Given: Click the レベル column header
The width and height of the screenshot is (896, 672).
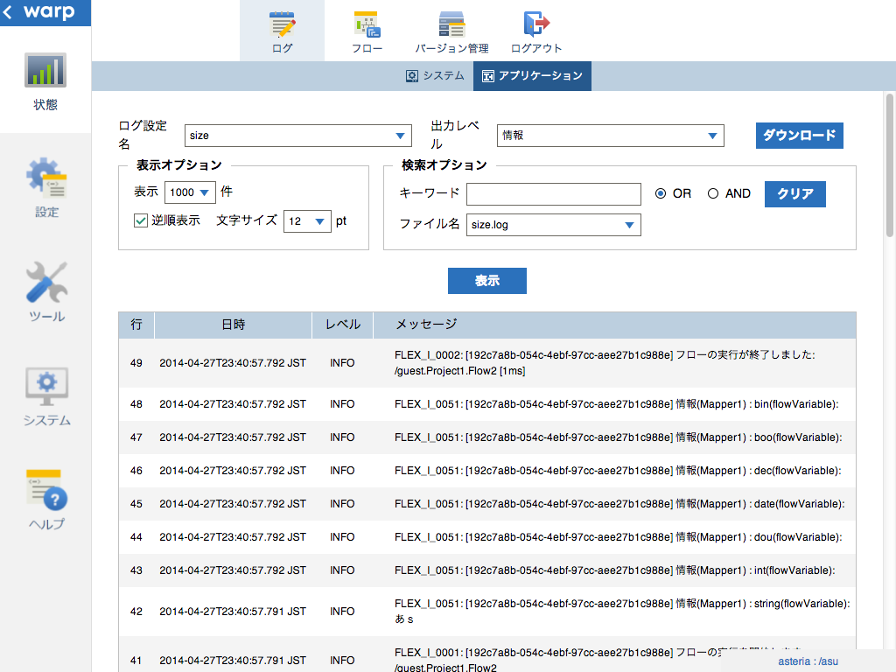Looking at the screenshot, I should 342,325.
